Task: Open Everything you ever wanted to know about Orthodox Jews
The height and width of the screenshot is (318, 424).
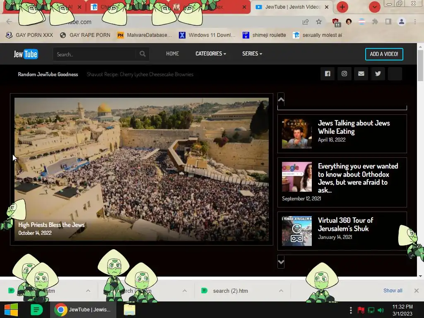Action: (358, 178)
